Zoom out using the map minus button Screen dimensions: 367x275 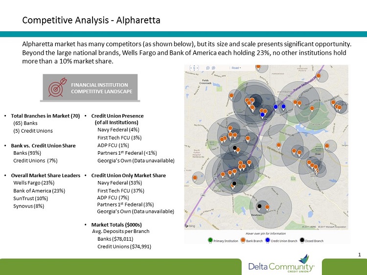pyautogui.click(x=207, y=68)
